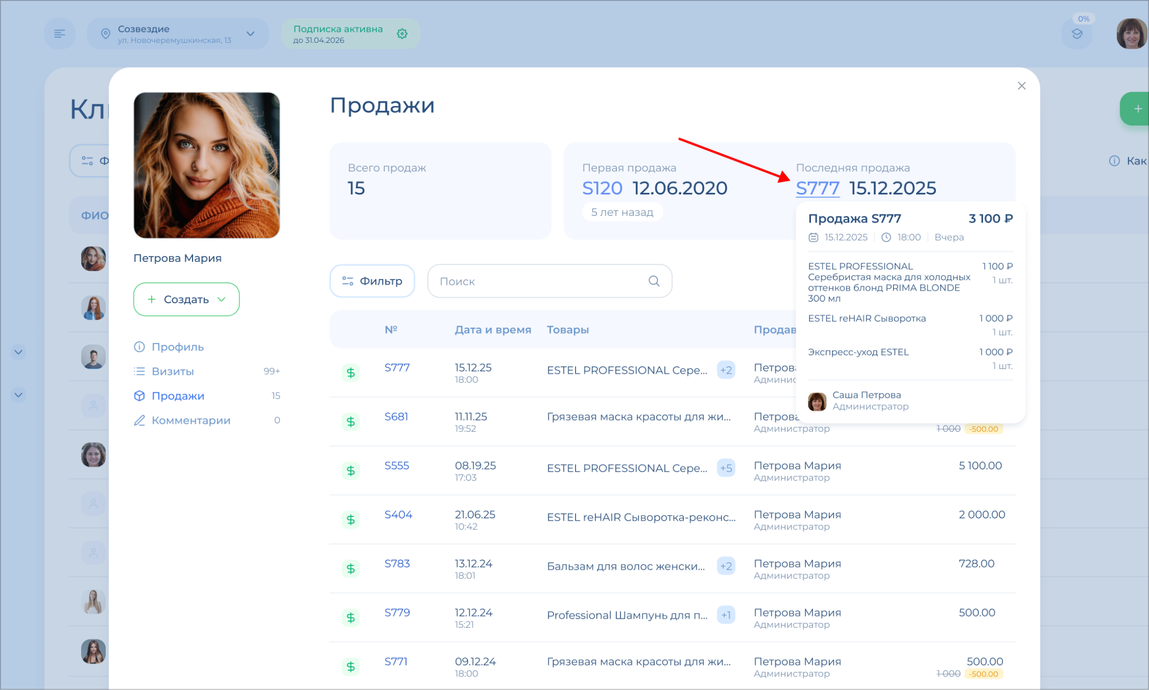The image size is (1149, 690).
Task: Open the Фильтр button in sales
Action: click(x=372, y=281)
